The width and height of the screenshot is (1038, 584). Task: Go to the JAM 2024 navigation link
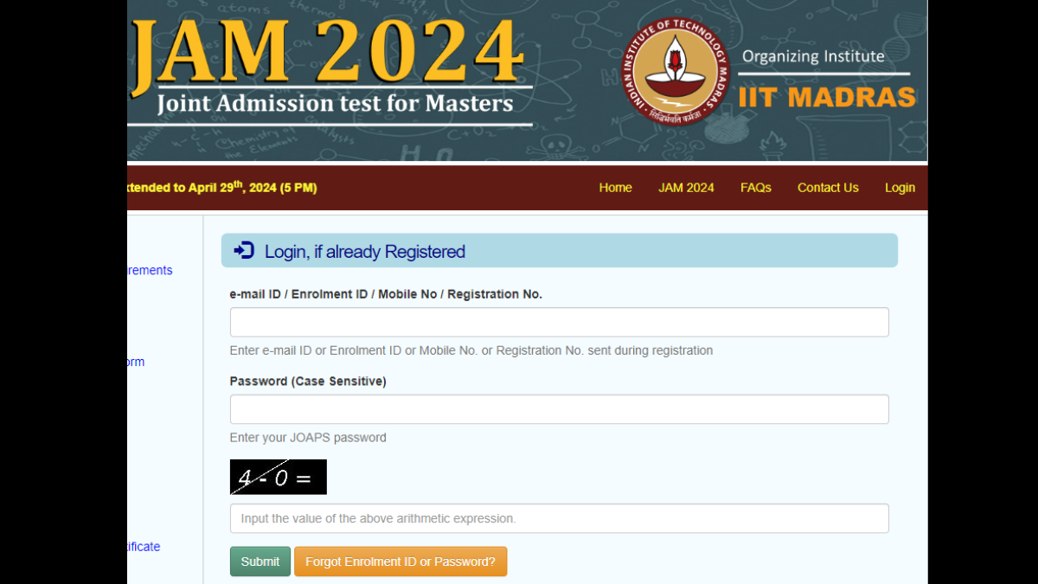(x=686, y=188)
